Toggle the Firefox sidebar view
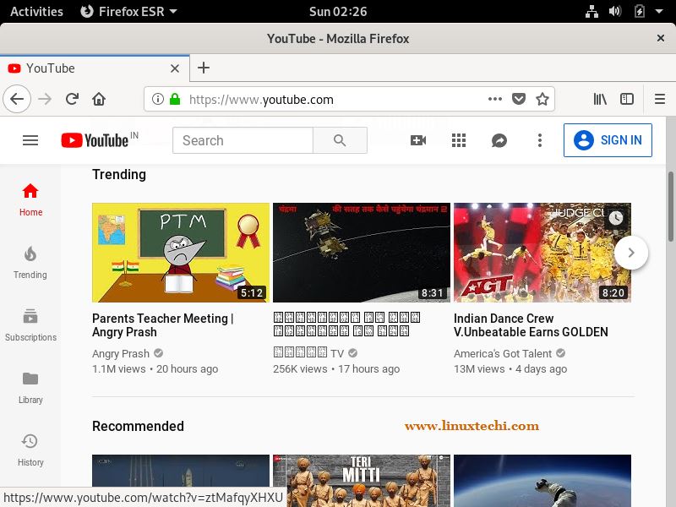 click(627, 99)
